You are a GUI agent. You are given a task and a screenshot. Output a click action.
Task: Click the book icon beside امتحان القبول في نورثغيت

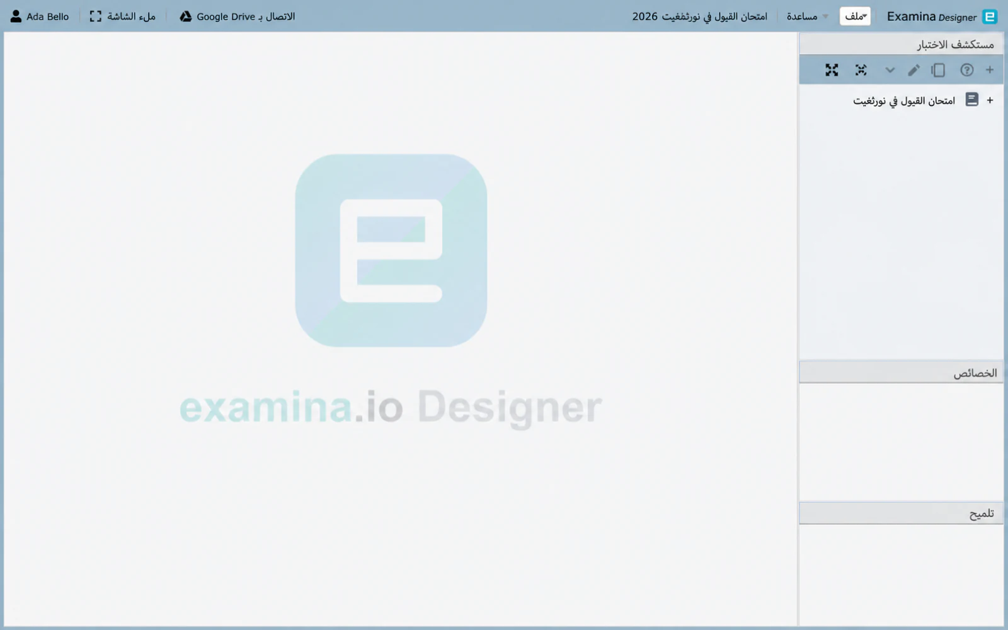(x=972, y=100)
